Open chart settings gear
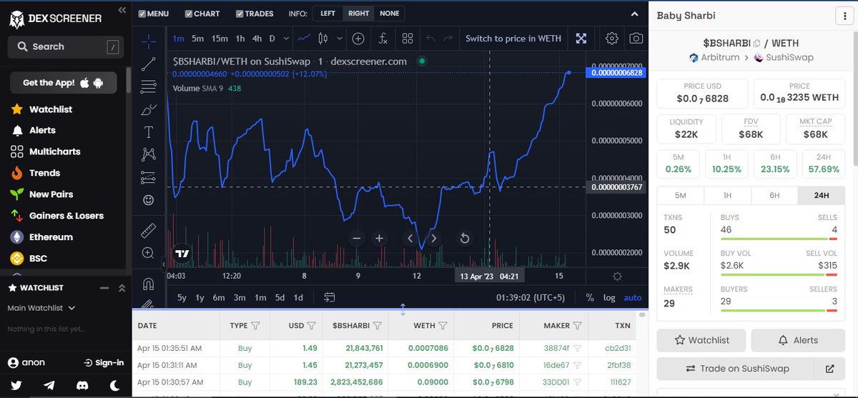This screenshot has width=858, height=398. coord(612,39)
